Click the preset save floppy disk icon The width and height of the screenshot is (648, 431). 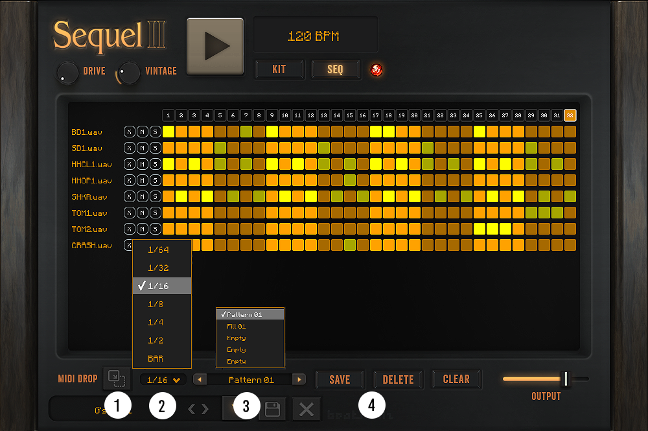point(273,409)
